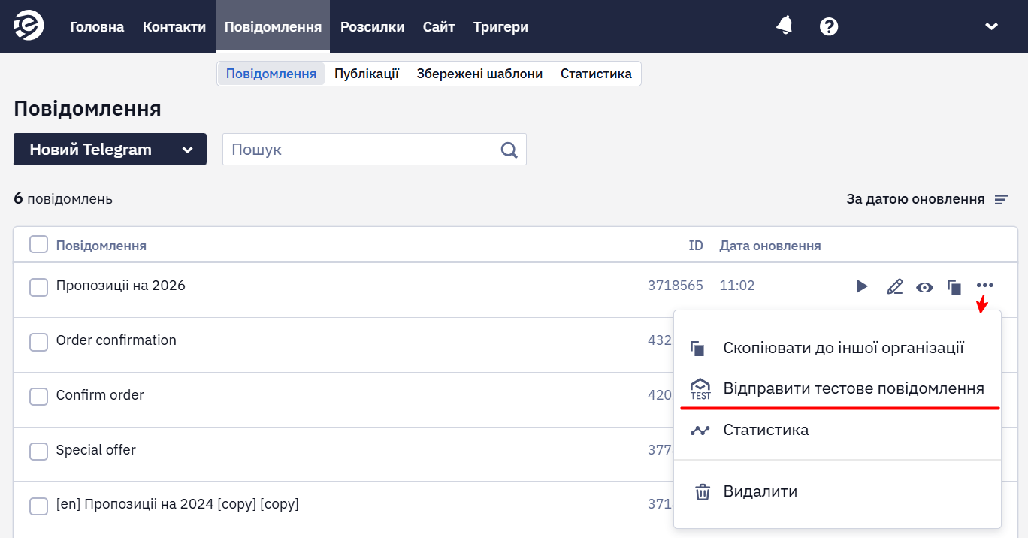Screen dimensions: 1028x538
Task: Check the Пропозиції на 2026 row checkbox
Action: coord(38,287)
